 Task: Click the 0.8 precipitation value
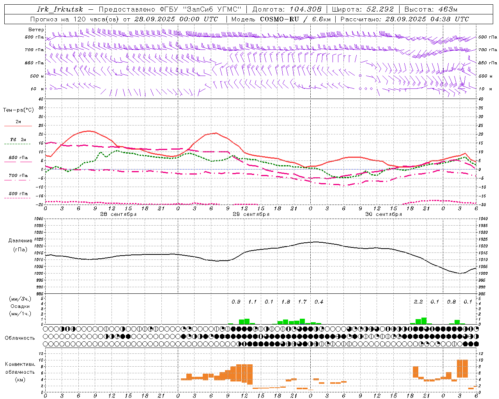pyautogui.click(x=451, y=302)
